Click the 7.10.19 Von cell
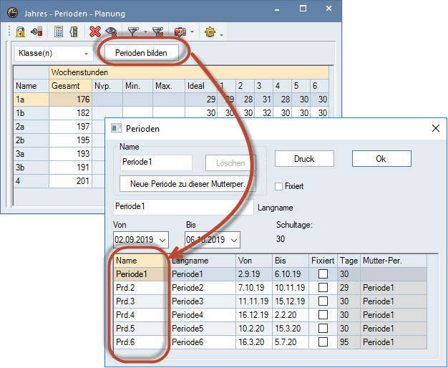Image resolution: width=448 pixels, height=368 pixels. pyautogui.click(x=254, y=288)
